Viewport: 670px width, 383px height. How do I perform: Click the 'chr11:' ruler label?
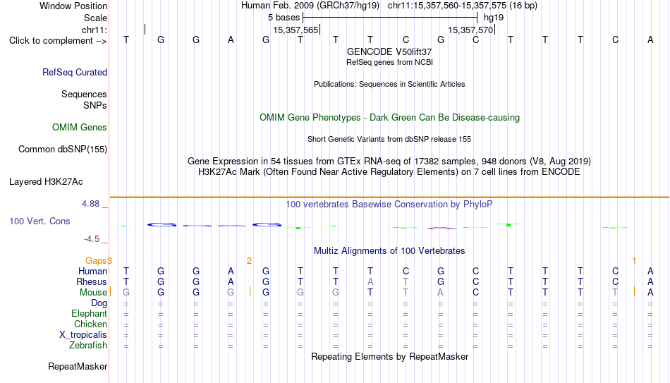tap(95, 30)
